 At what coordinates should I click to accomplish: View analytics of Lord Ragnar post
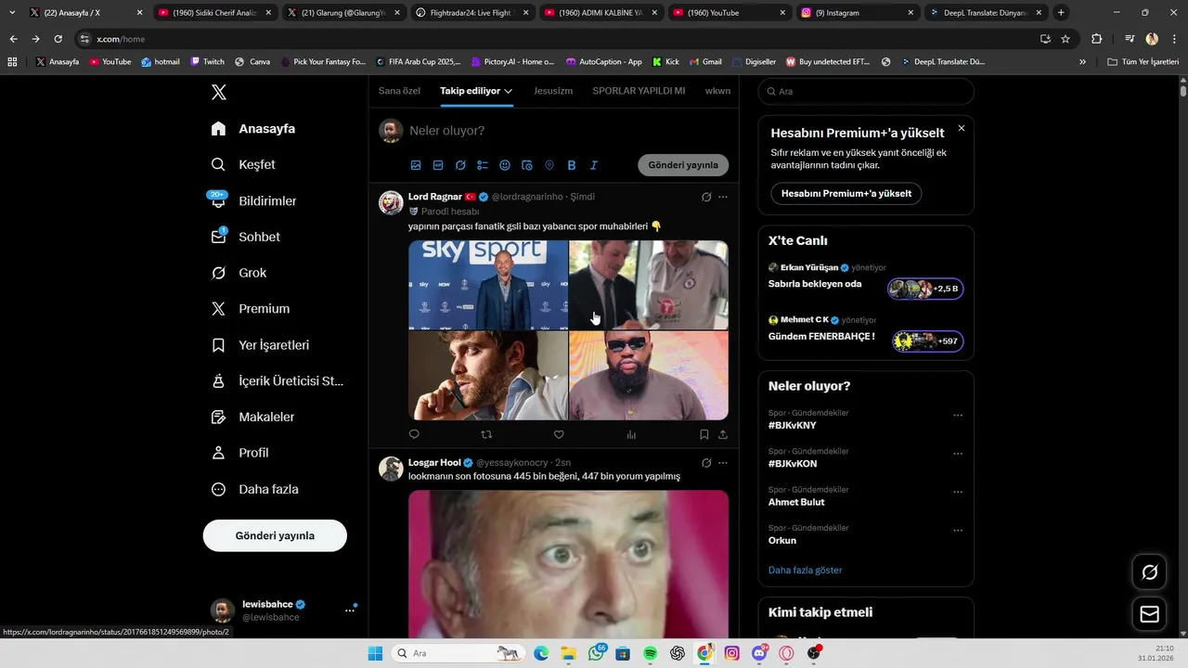631,434
